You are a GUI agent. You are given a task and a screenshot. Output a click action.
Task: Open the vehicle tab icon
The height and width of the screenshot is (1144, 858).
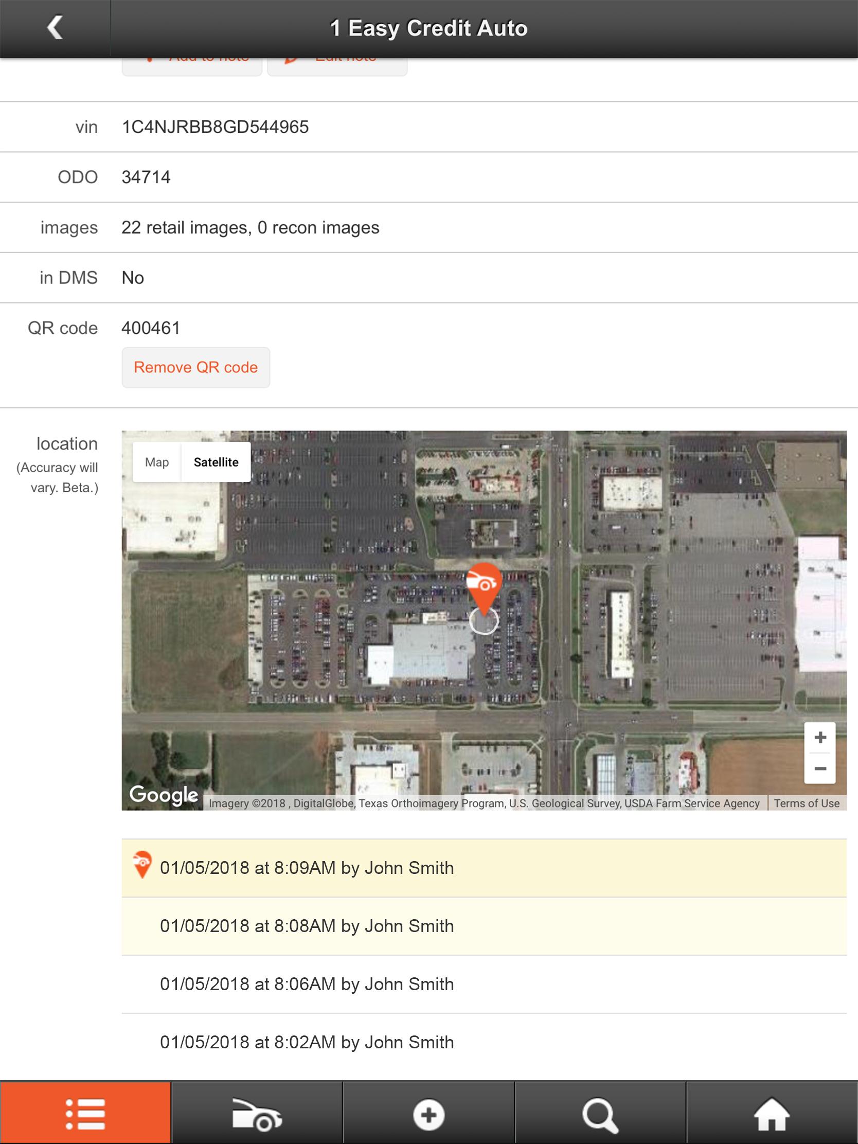click(x=257, y=1114)
